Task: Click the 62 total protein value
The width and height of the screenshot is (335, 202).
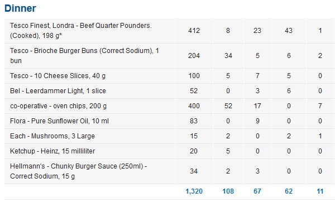Action: point(289,191)
